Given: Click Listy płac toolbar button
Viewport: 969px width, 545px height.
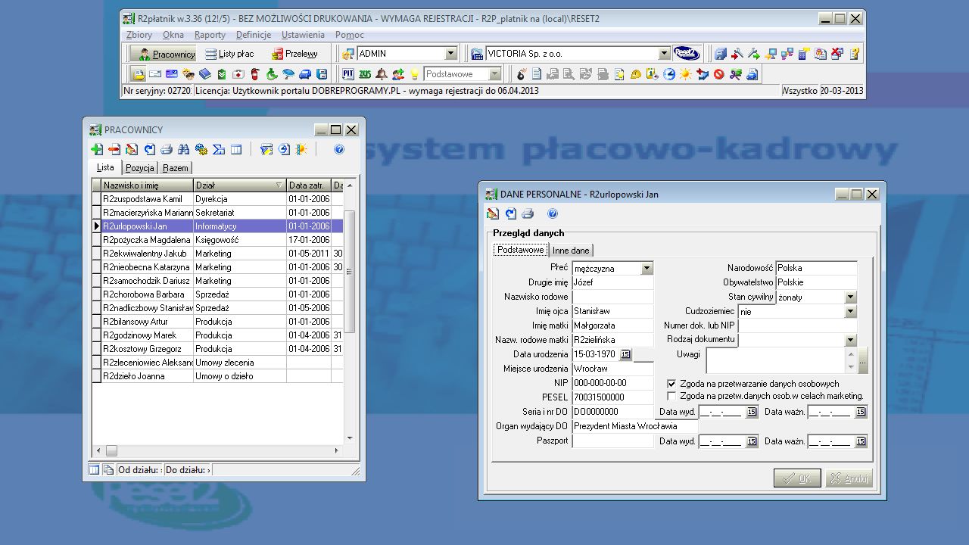Looking at the screenshot, I should pyautogui.click(x=229, y=54).
